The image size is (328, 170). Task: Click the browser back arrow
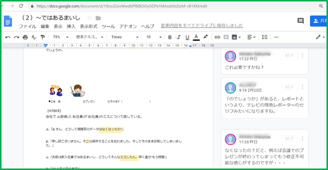point(3,6)
